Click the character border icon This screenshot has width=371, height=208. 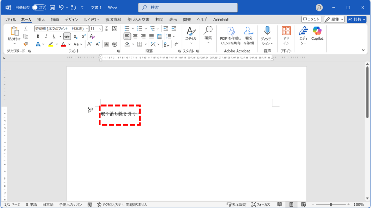click(114, 29)
